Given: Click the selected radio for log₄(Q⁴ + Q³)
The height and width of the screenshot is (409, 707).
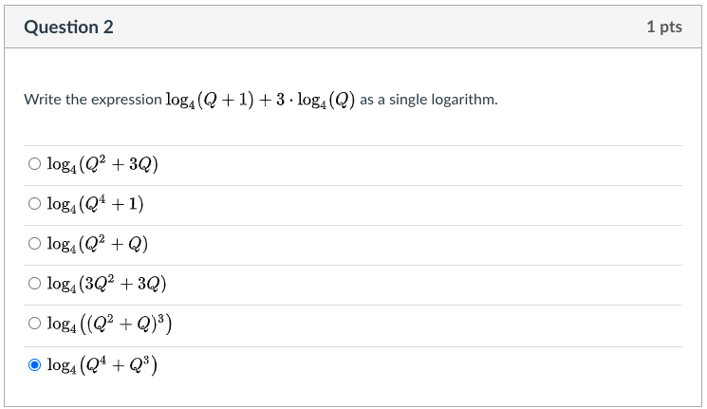Looking at the screenshot, I should coord(34,364).
